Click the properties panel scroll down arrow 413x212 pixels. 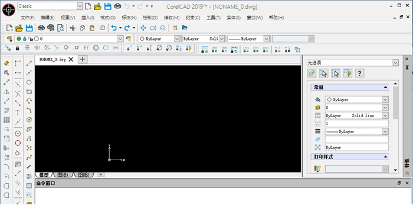tap(395, 170)
